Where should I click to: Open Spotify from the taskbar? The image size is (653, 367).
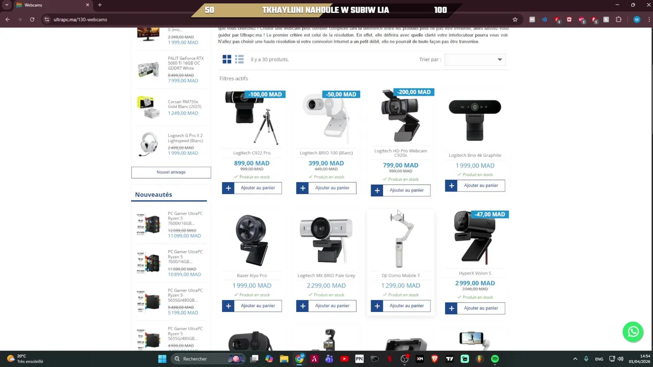coord(495,359)
